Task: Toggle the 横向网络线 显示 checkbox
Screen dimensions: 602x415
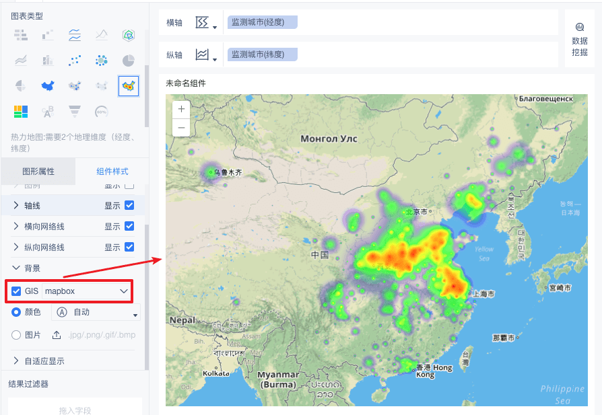Action: 129,226
